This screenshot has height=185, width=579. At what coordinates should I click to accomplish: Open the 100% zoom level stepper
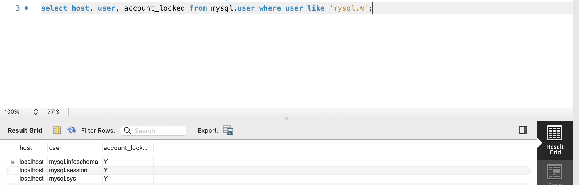36,112
